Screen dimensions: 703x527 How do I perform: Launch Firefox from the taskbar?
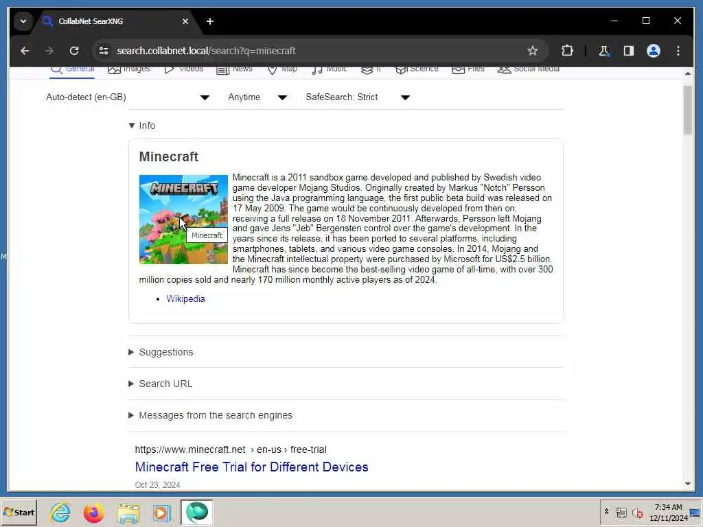93,512
